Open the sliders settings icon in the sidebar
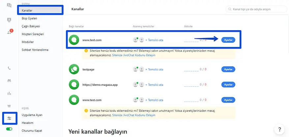 coord(10,118)
